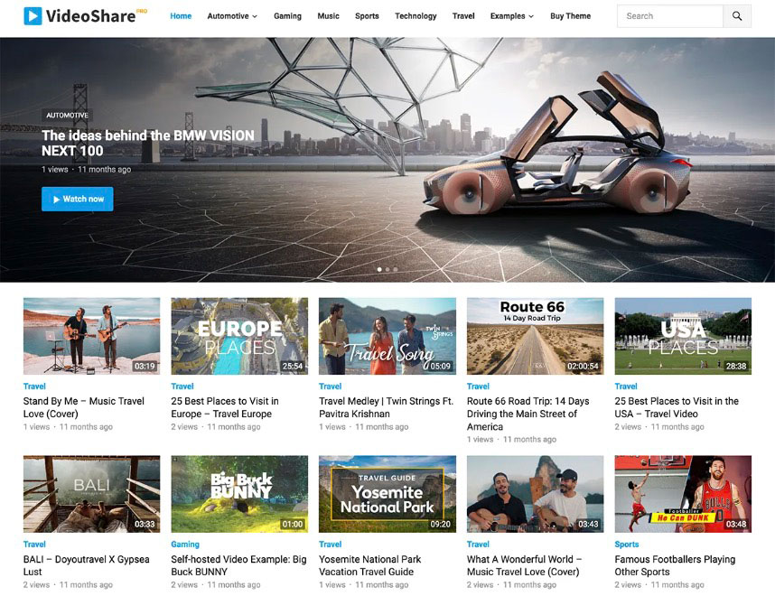This screenshot has width=775, height=596.
Task: Open The ideas behind the BMW VISION NEXT 100 title
Action: point(148,143)
